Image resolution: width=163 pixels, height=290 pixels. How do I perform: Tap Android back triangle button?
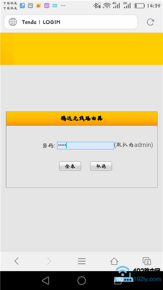point(46,281)
